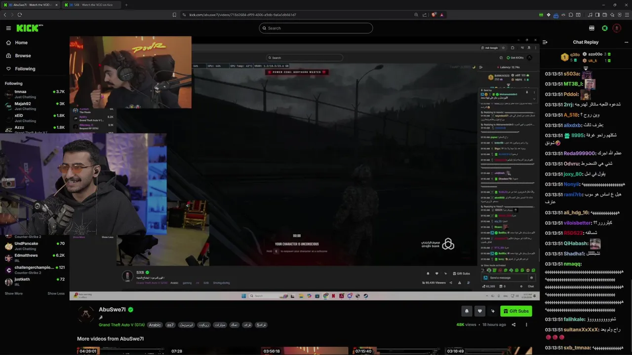Select top gifter q38o
This screenshot has height=355, width=632.
575,55
